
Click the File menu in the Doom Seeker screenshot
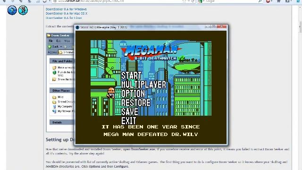(x=50, y=41)
